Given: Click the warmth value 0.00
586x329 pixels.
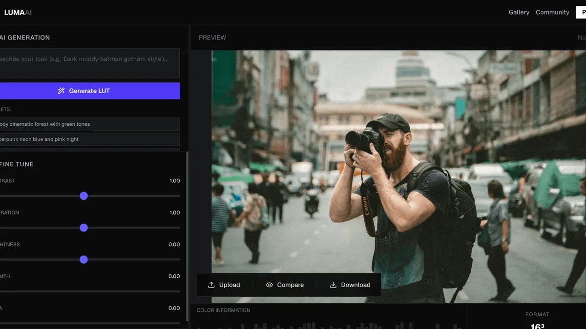Looking at the screenshot, I should click(x=174, y=276).
